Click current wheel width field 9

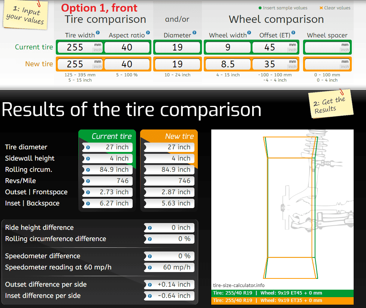228,47
